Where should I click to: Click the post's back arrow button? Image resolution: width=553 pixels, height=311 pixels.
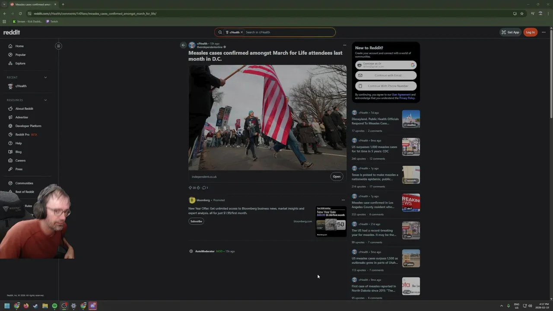point(183,45)
